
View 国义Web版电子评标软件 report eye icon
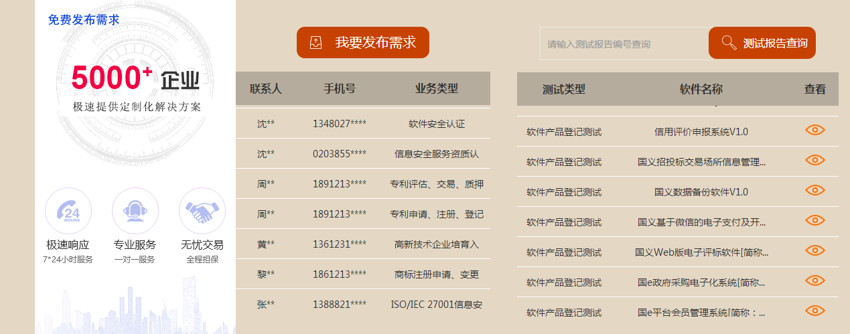(814, 250)
